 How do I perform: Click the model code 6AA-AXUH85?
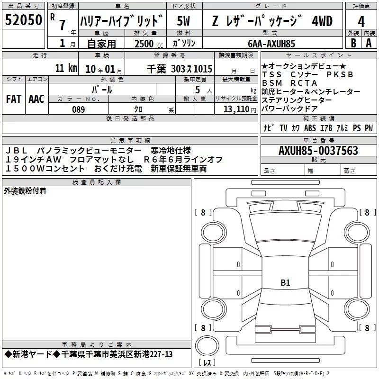271,44
